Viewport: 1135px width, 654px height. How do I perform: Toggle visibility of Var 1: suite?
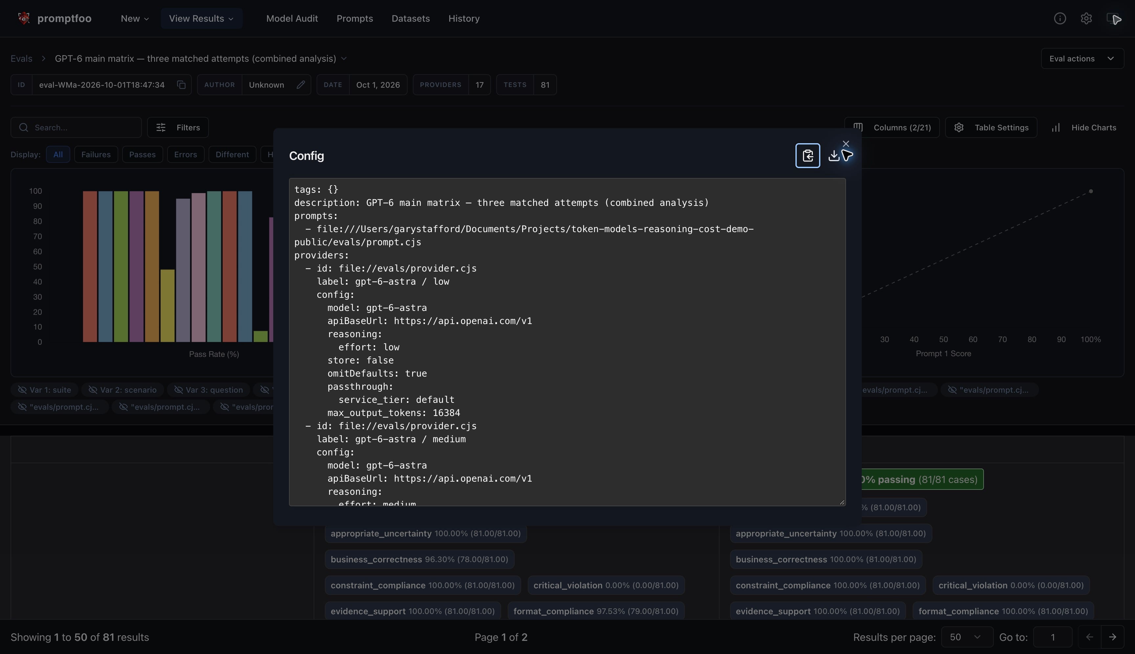(x=44, y=390)
